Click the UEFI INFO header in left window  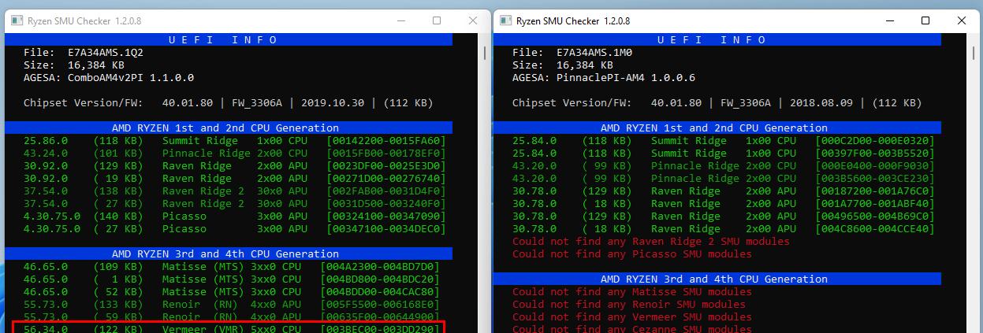coord(229,39)
